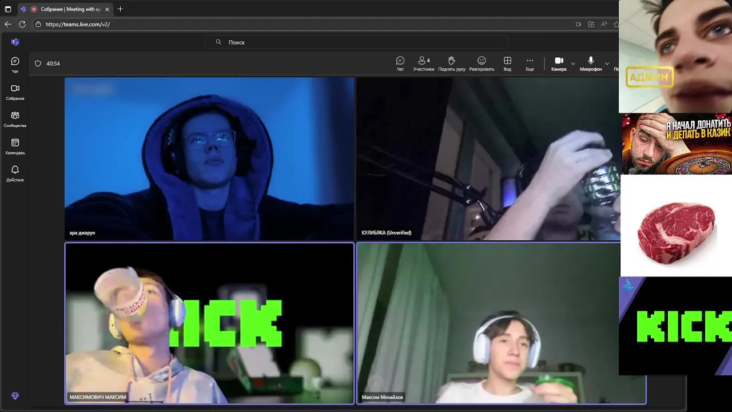
Task: Expand the microphone options chevron
Action: [x=607, y=64]
